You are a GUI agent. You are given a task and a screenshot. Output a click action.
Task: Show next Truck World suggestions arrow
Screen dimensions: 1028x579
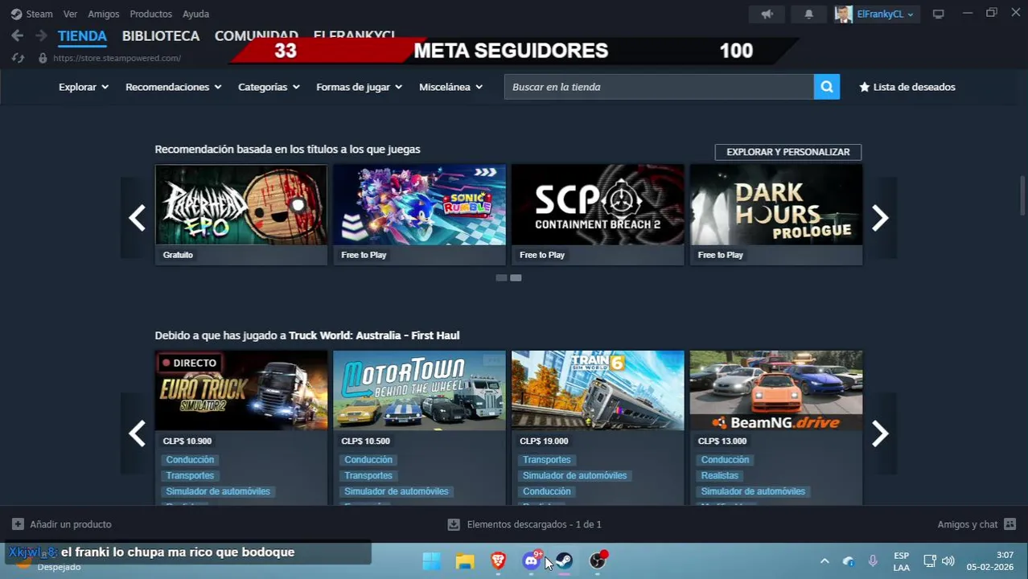pos(880,433)
